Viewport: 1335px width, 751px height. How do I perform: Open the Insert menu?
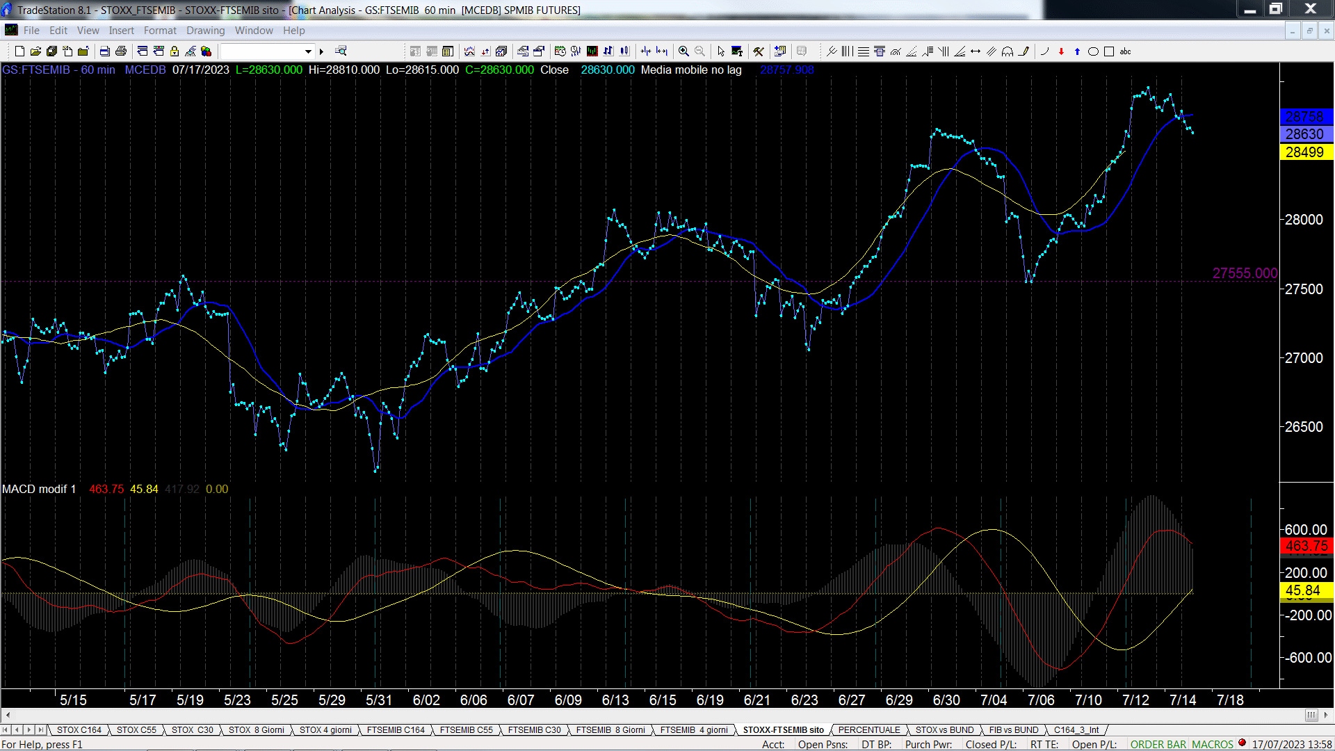(x=121, y=31)
